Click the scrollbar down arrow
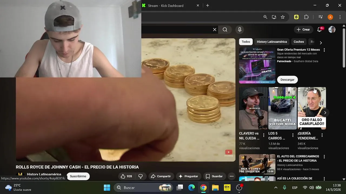Image resolution: width=346 pixels, height=194 pixels. (x=344, y=179)
